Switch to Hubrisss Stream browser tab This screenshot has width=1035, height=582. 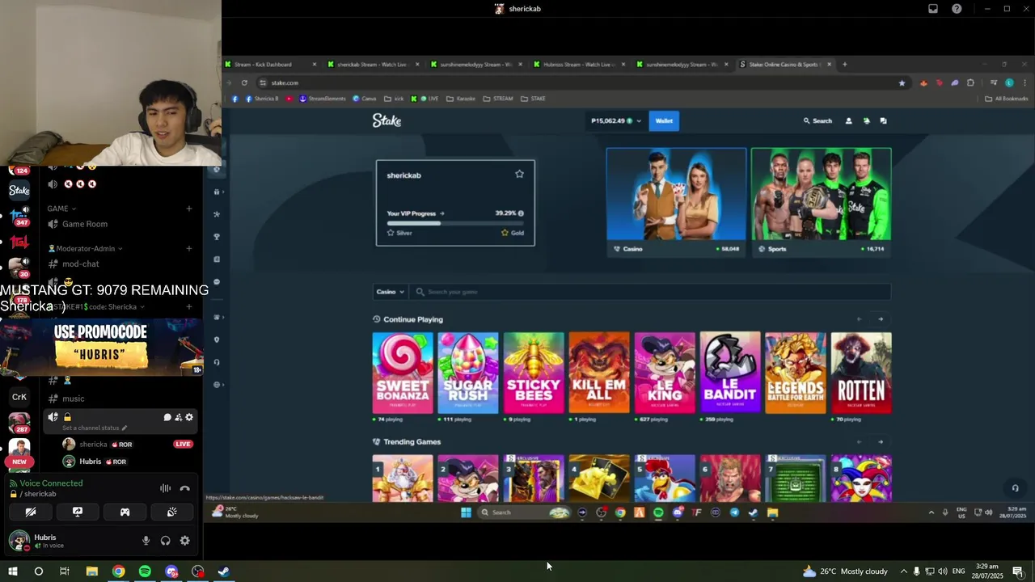point(578,65)
